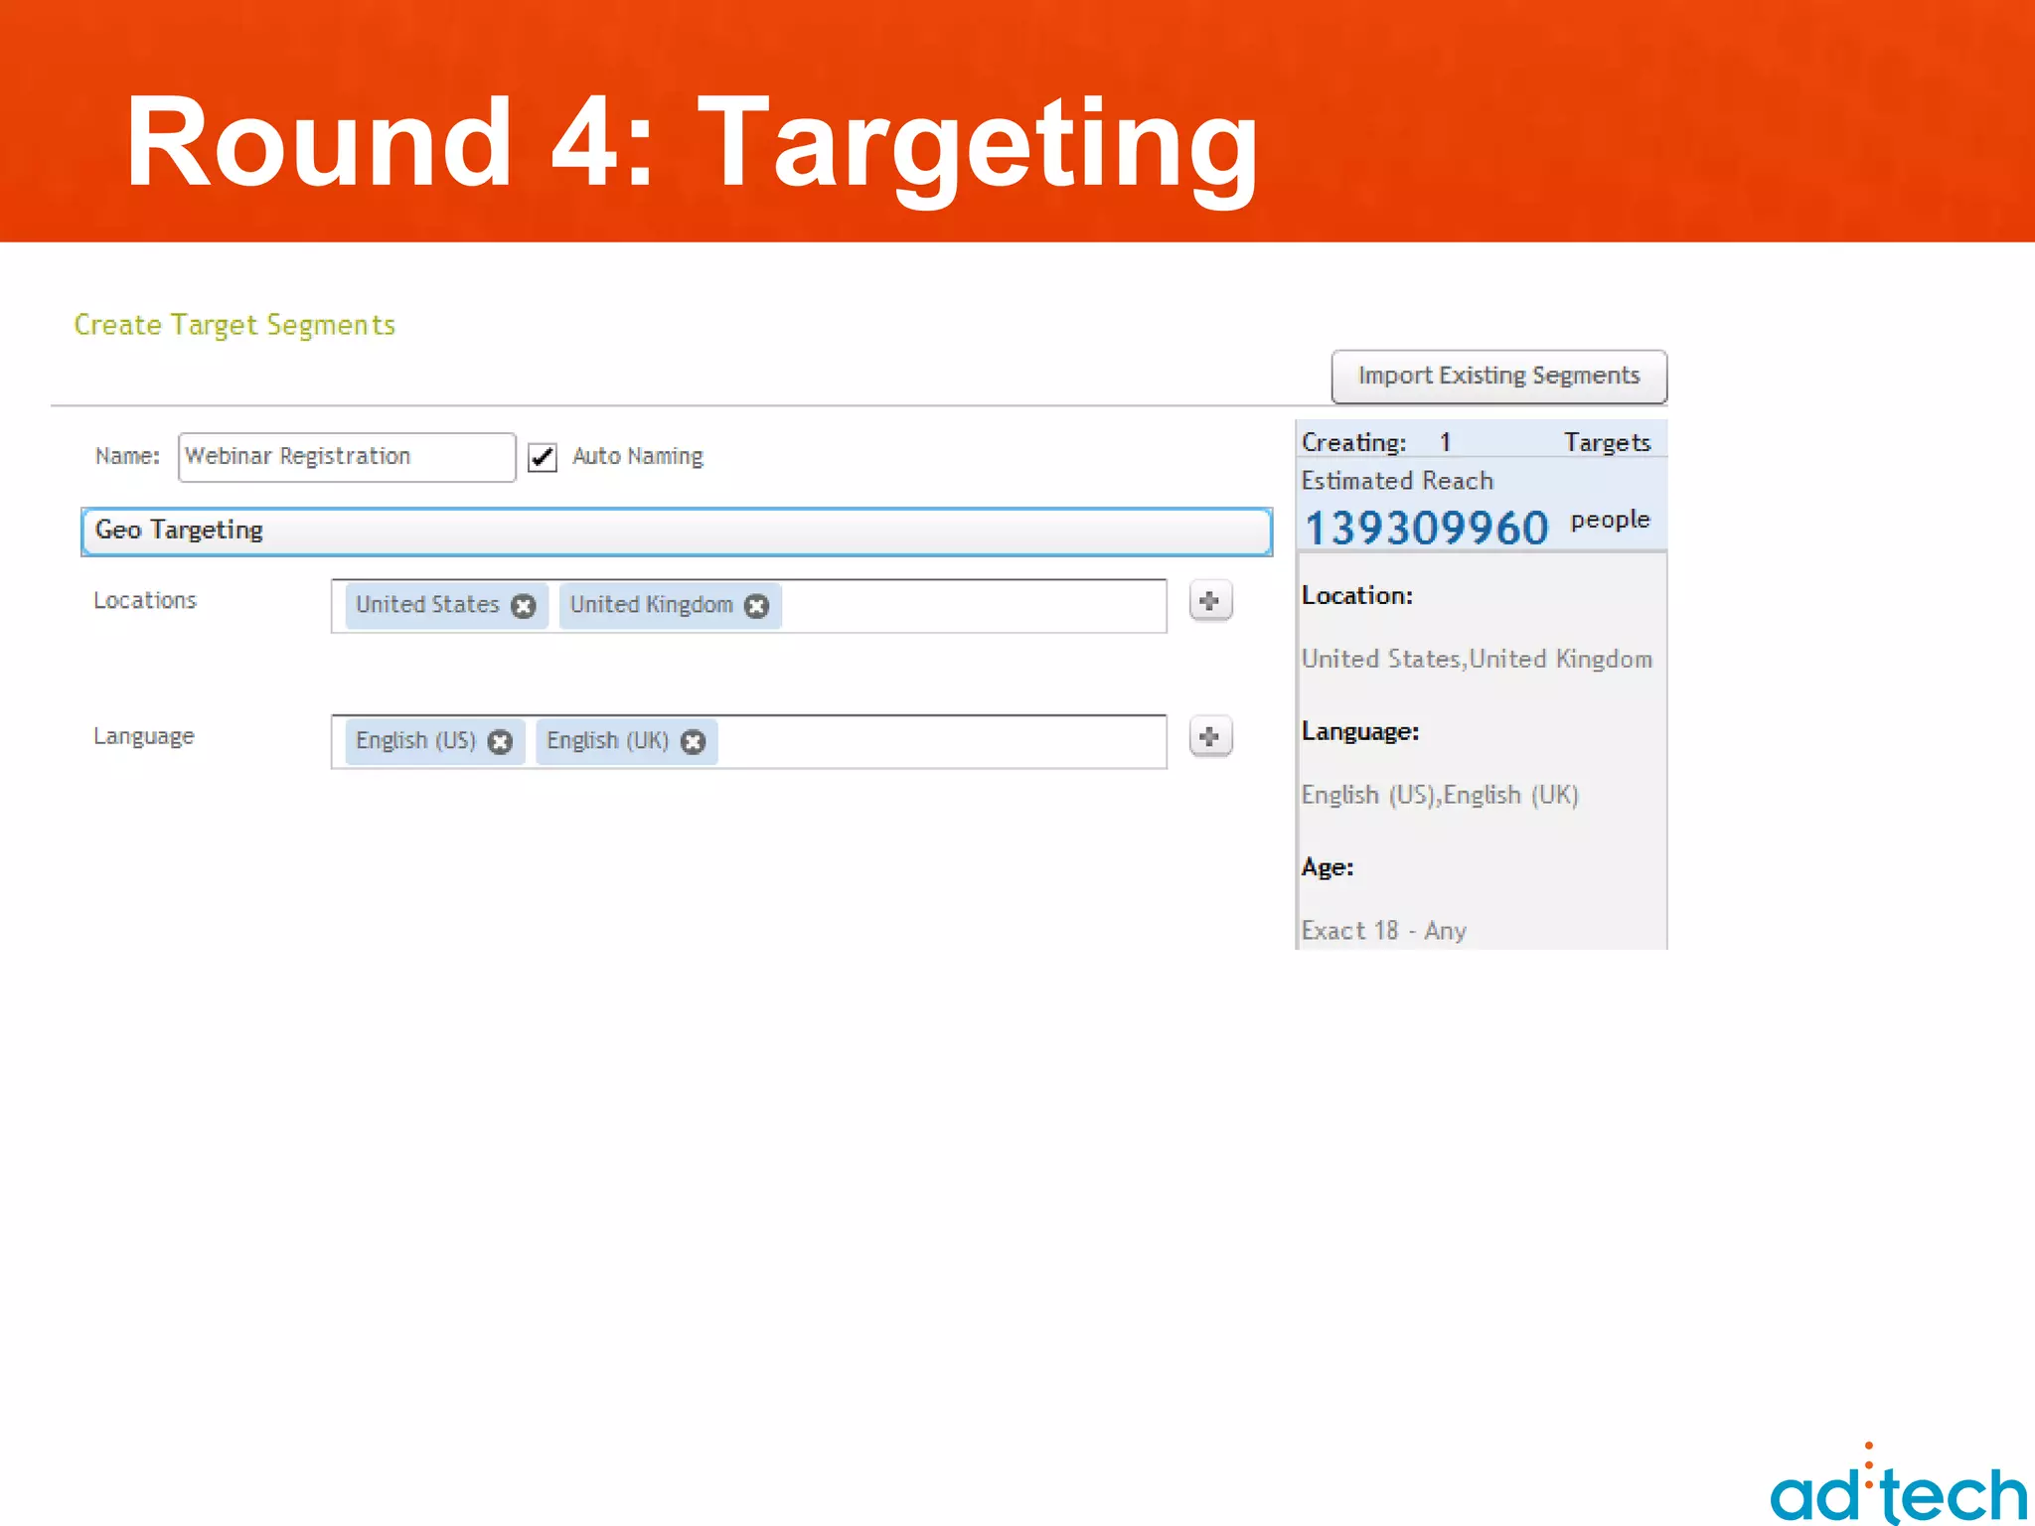The width and height of the screenshot is (2035, 1526).
Task: Edit the Webinar Registration name field
Action: (347, 457)
